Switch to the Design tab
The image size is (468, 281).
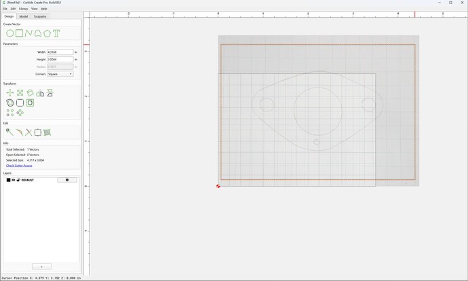point(9,16)
